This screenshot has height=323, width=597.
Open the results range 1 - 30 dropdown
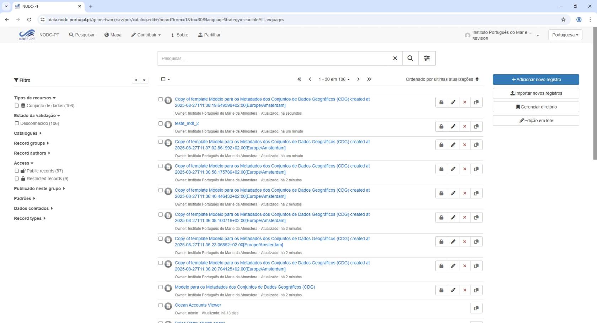(334, 79)
